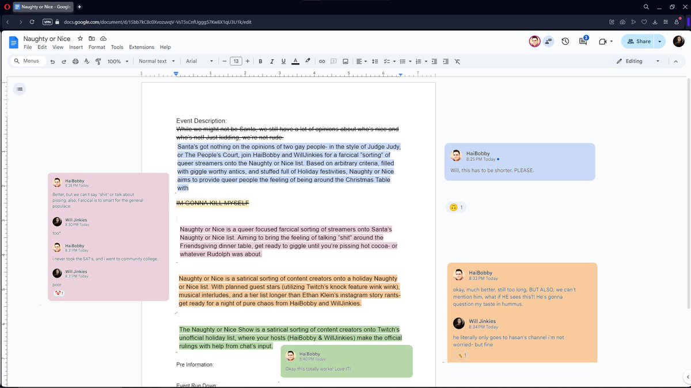Toggle the VPN badge in the address bar

pyautogui.click(x=48, y=22)
